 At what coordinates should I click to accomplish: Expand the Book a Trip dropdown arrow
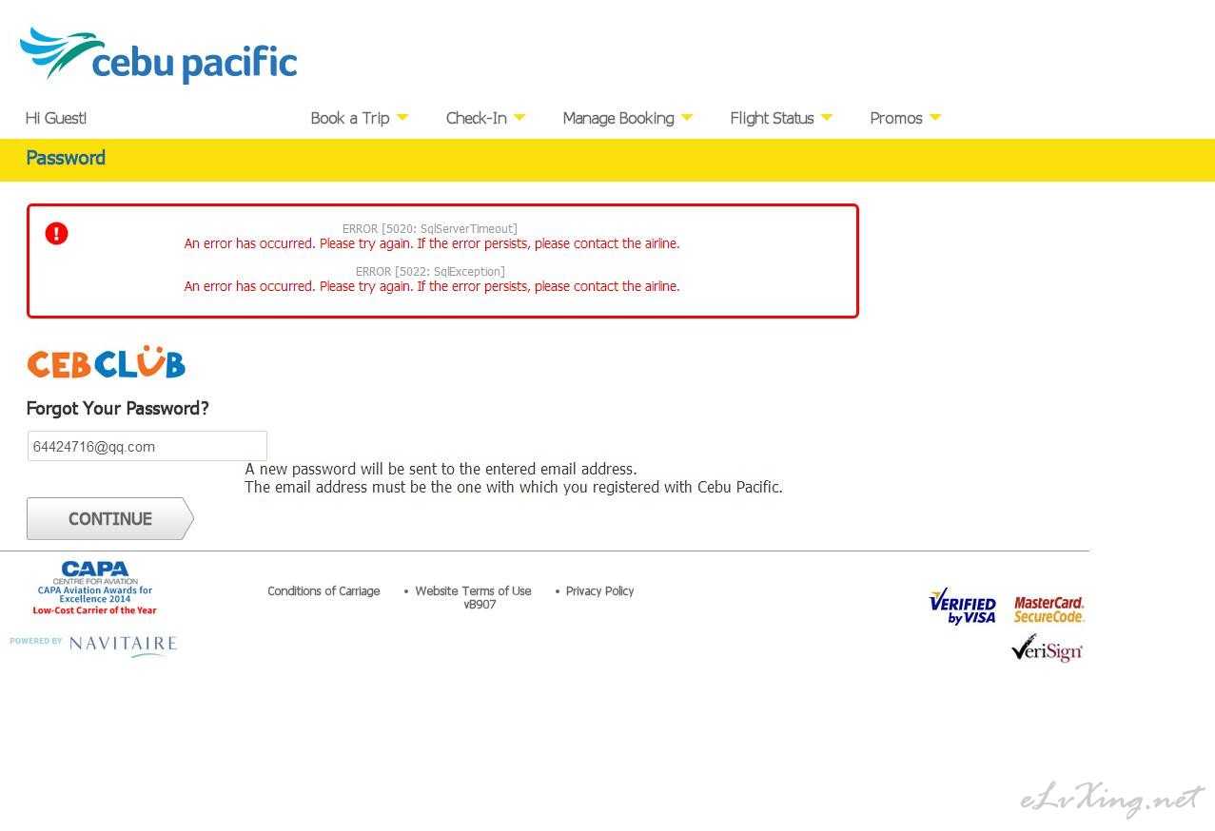coord(402,118)
